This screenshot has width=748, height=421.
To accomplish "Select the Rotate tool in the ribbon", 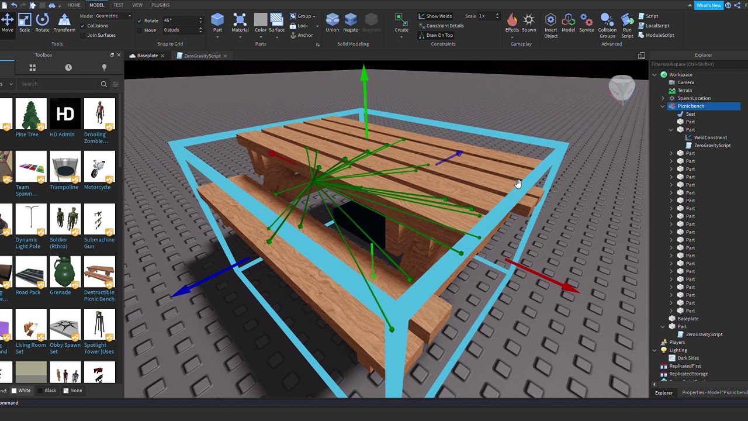I will (42, 23).
